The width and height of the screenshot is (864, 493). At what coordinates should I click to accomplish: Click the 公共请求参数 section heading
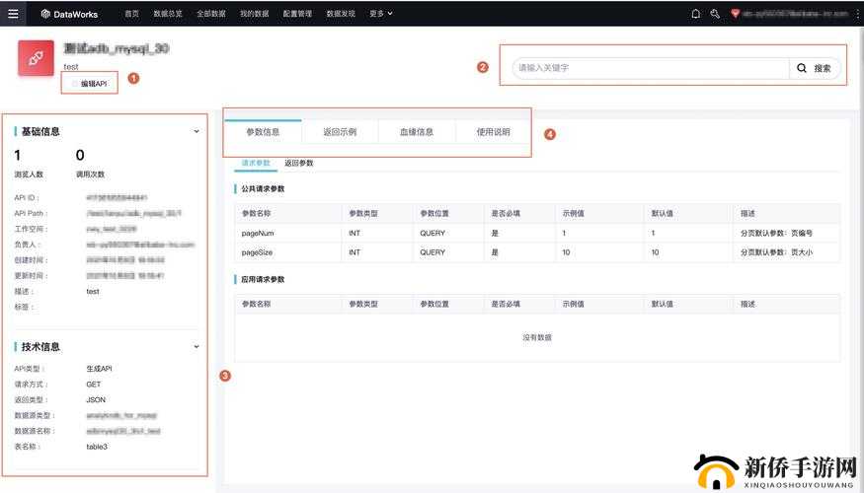[263, 188]
